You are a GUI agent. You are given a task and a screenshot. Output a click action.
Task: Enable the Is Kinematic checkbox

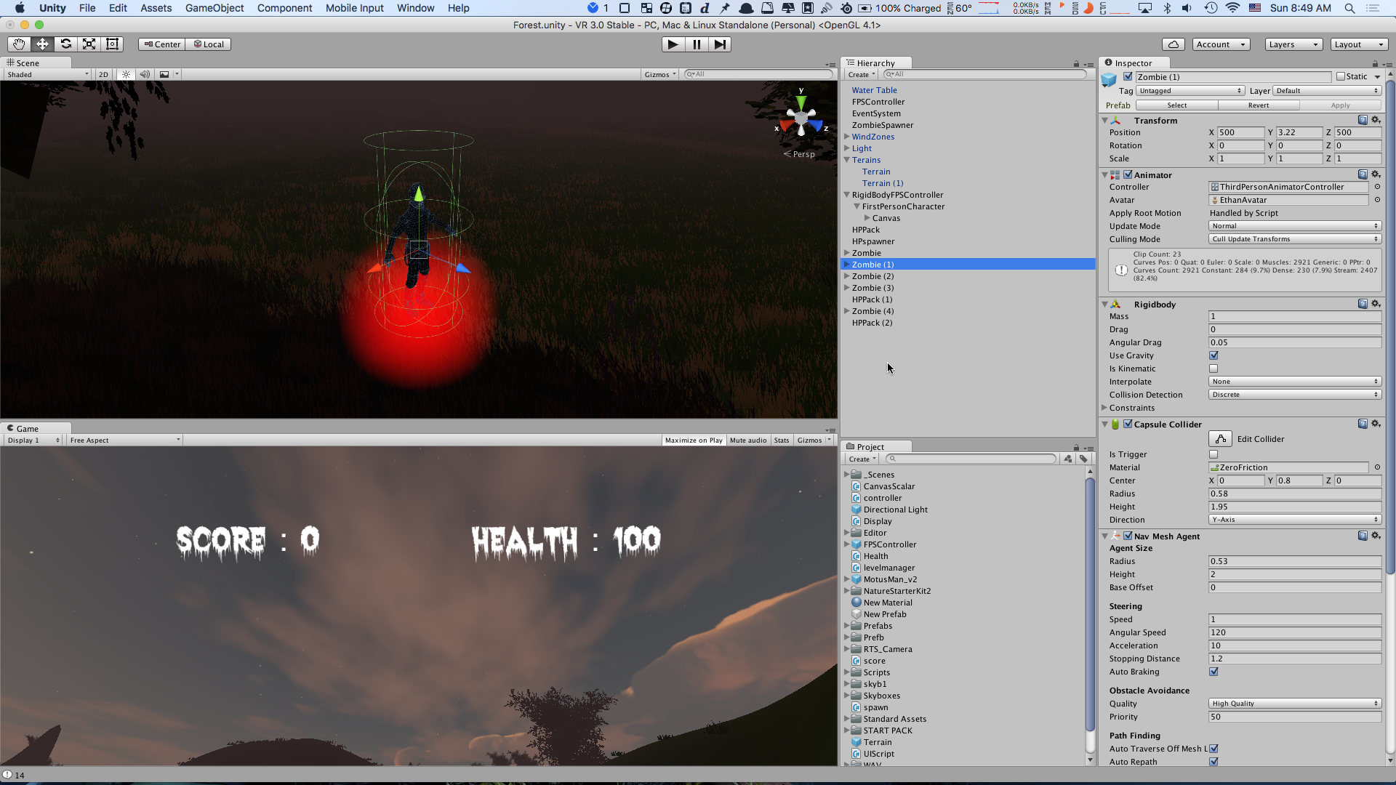(x=1214, y=369)
